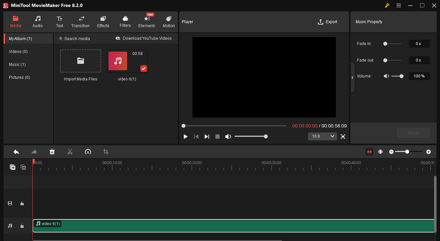
Task: Adjust the timeline zoom slider
Action: tap(409, 152)
